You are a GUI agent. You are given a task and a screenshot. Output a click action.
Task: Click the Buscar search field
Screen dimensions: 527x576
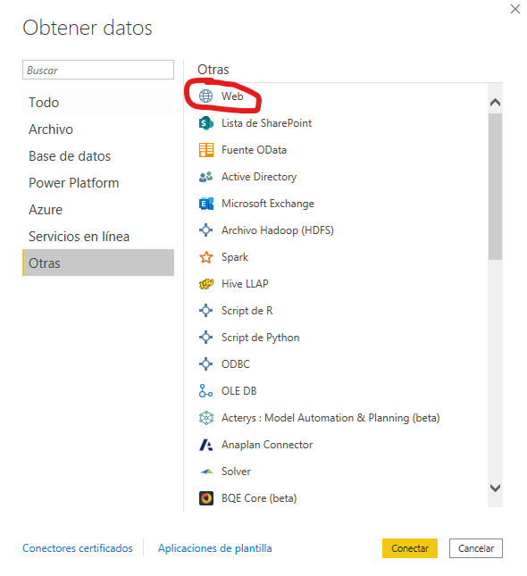point(98,70)
